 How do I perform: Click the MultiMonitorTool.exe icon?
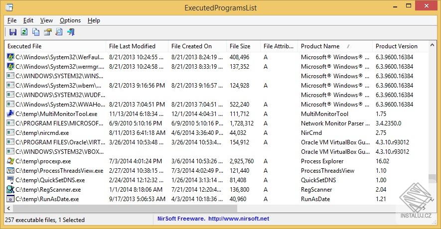pos(10,114)
